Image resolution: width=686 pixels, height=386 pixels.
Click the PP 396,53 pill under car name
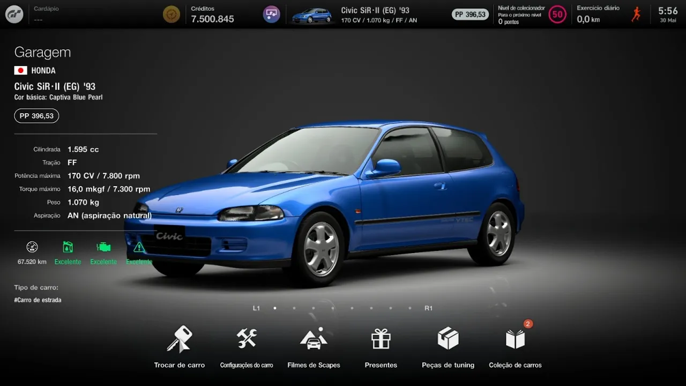36,116
